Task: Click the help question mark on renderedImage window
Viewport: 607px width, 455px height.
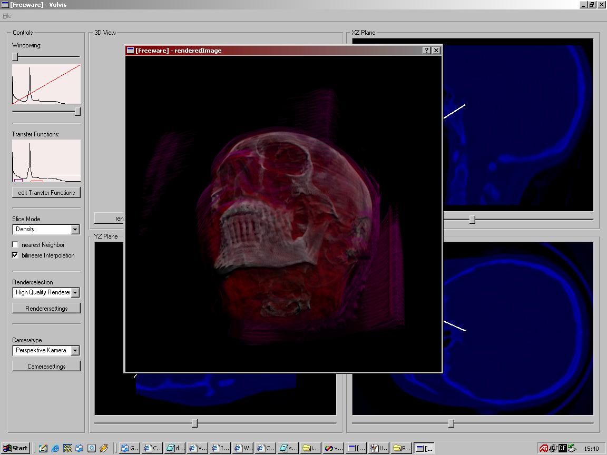Action: tap(427, 51)
